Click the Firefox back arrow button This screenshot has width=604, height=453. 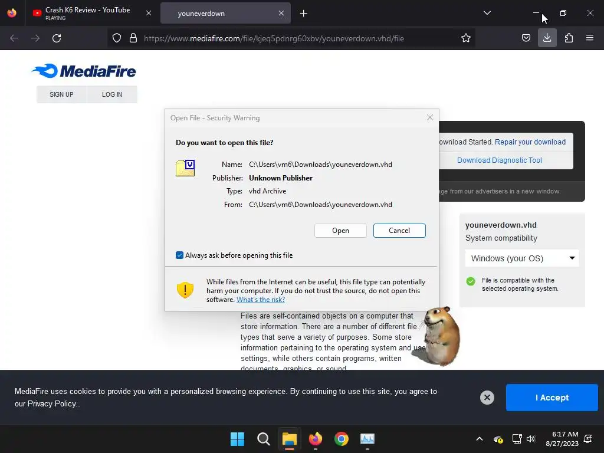coord(14,38)
